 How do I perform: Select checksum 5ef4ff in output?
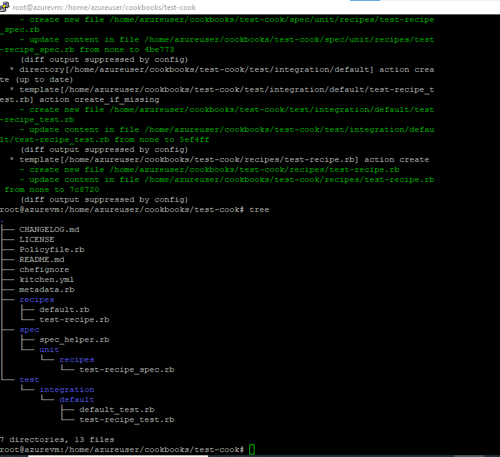pos(194,139)
